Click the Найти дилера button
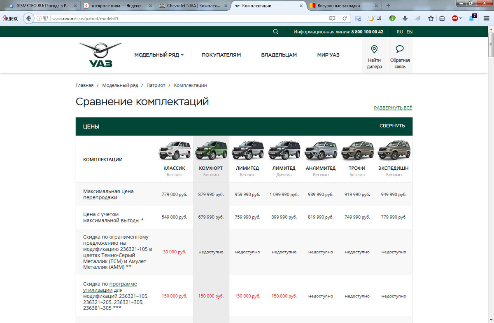Image resolution: width=494 pixels, height=323 pixels. 374,56
